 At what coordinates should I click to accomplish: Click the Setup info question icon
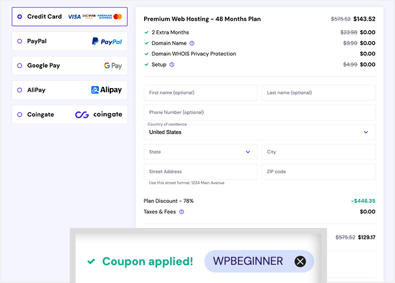(x=172, y=65)
